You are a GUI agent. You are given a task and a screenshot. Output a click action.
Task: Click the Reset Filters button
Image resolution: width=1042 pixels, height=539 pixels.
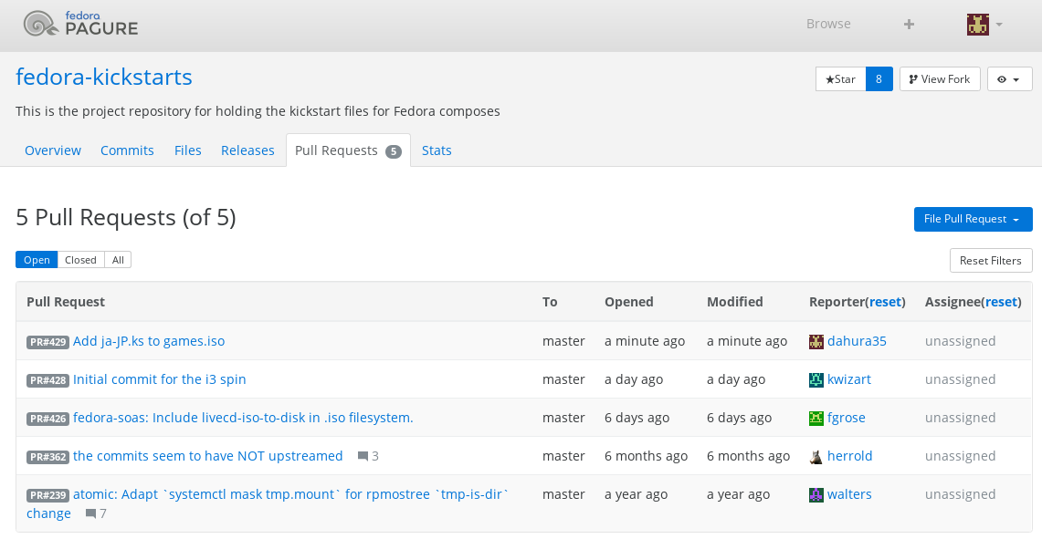pyautogui.click(x=990, y=261)
